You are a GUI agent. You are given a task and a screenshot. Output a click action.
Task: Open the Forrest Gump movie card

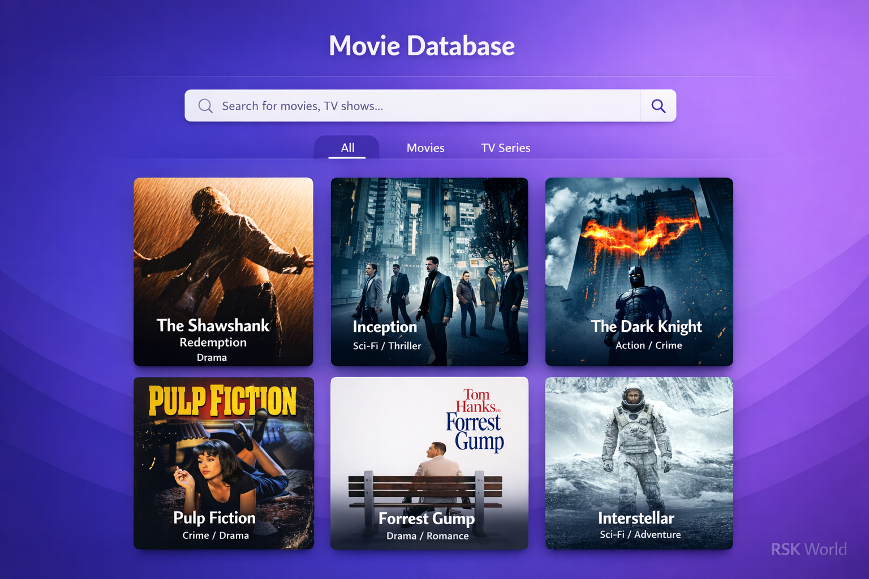click(429, 463)
